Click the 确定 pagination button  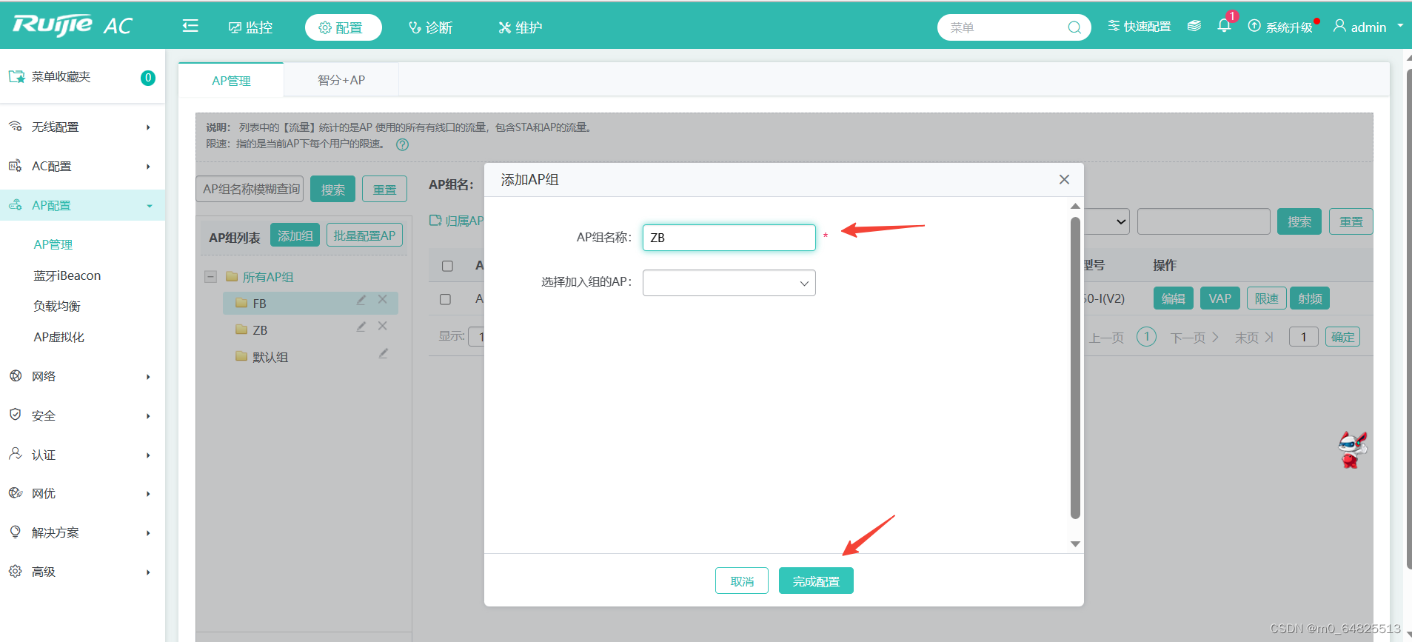[x=1342, y=337]
